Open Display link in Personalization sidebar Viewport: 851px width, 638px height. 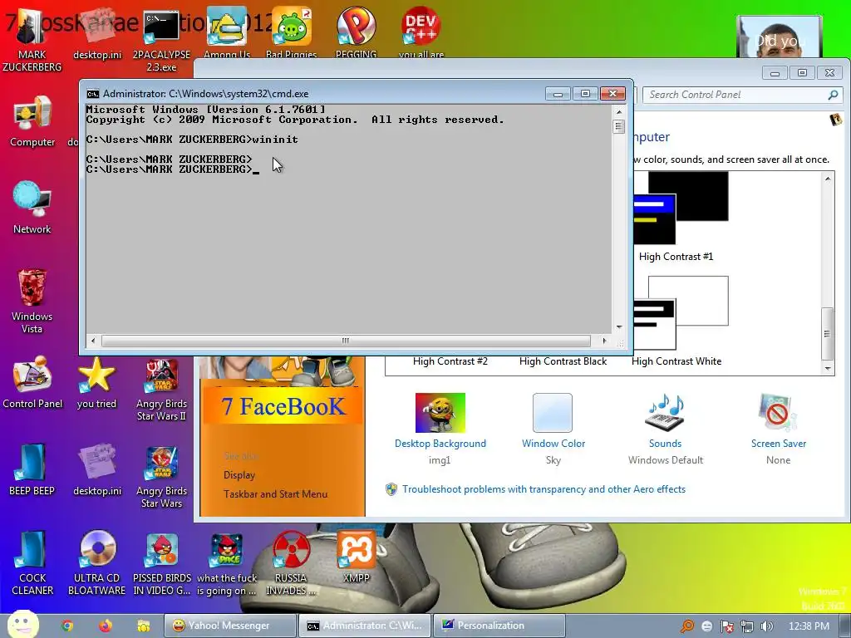239,474
